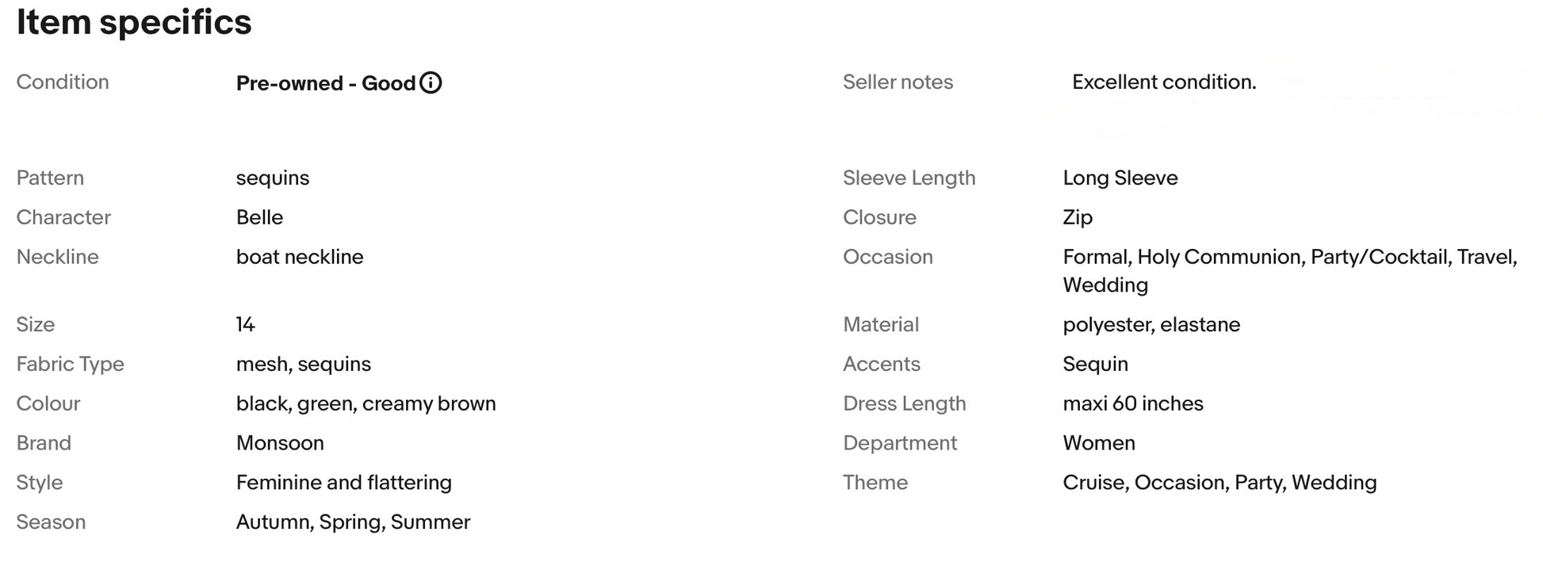Click the mesh, sequins fabric type value

pyautogui.click(x=304, y=365)
